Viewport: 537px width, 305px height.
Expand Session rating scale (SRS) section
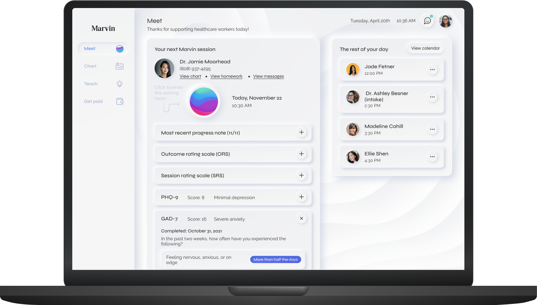pos(301,175)
